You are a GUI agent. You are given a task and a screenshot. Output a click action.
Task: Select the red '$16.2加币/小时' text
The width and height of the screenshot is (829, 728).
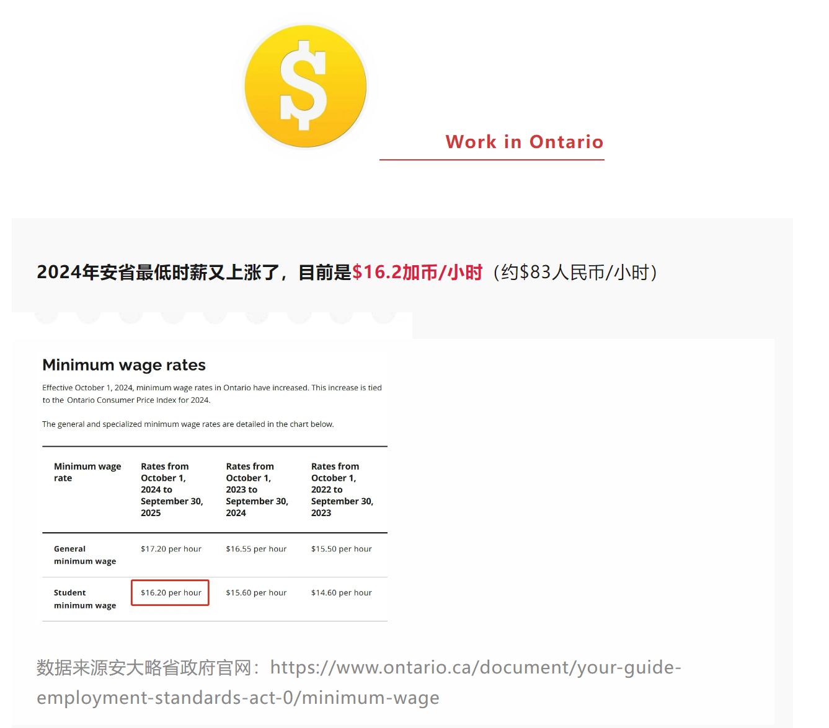[x=417, y=272]
